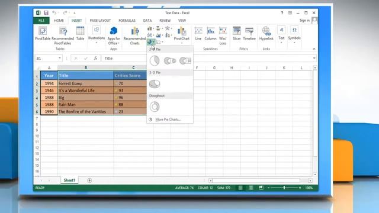Click the PivotTable button
This screenshot has height=213, width=379.
pos(43,34)
